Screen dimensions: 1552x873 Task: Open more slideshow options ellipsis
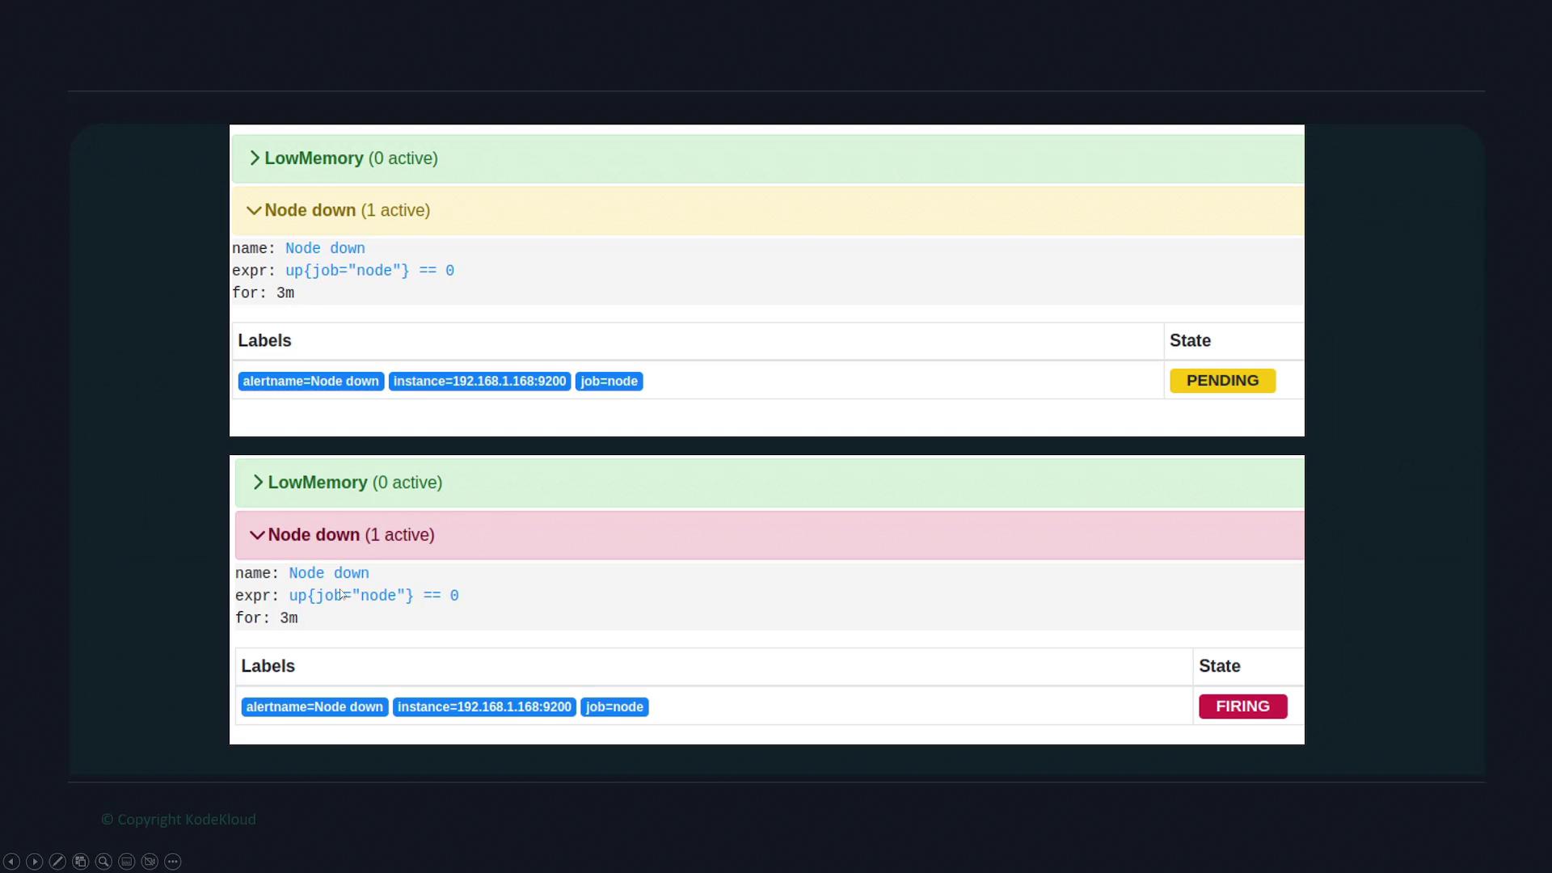[173, 862]
